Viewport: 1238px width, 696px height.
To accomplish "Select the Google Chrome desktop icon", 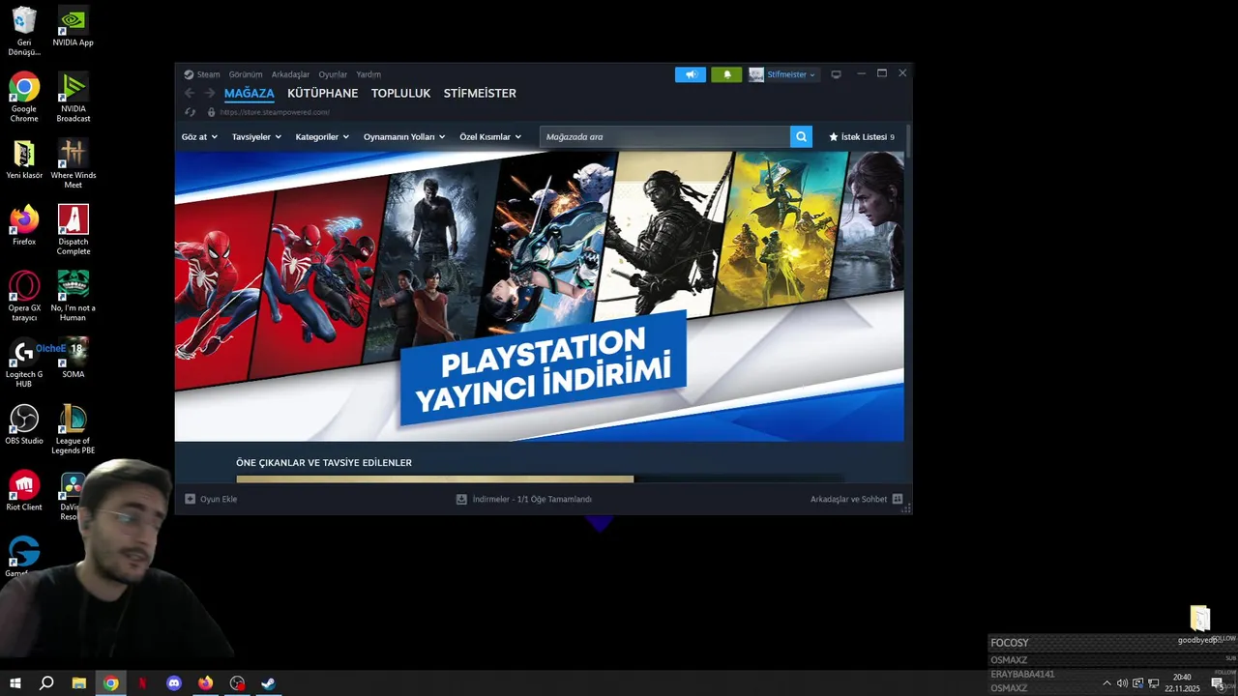I will click(x=24, y=97).
